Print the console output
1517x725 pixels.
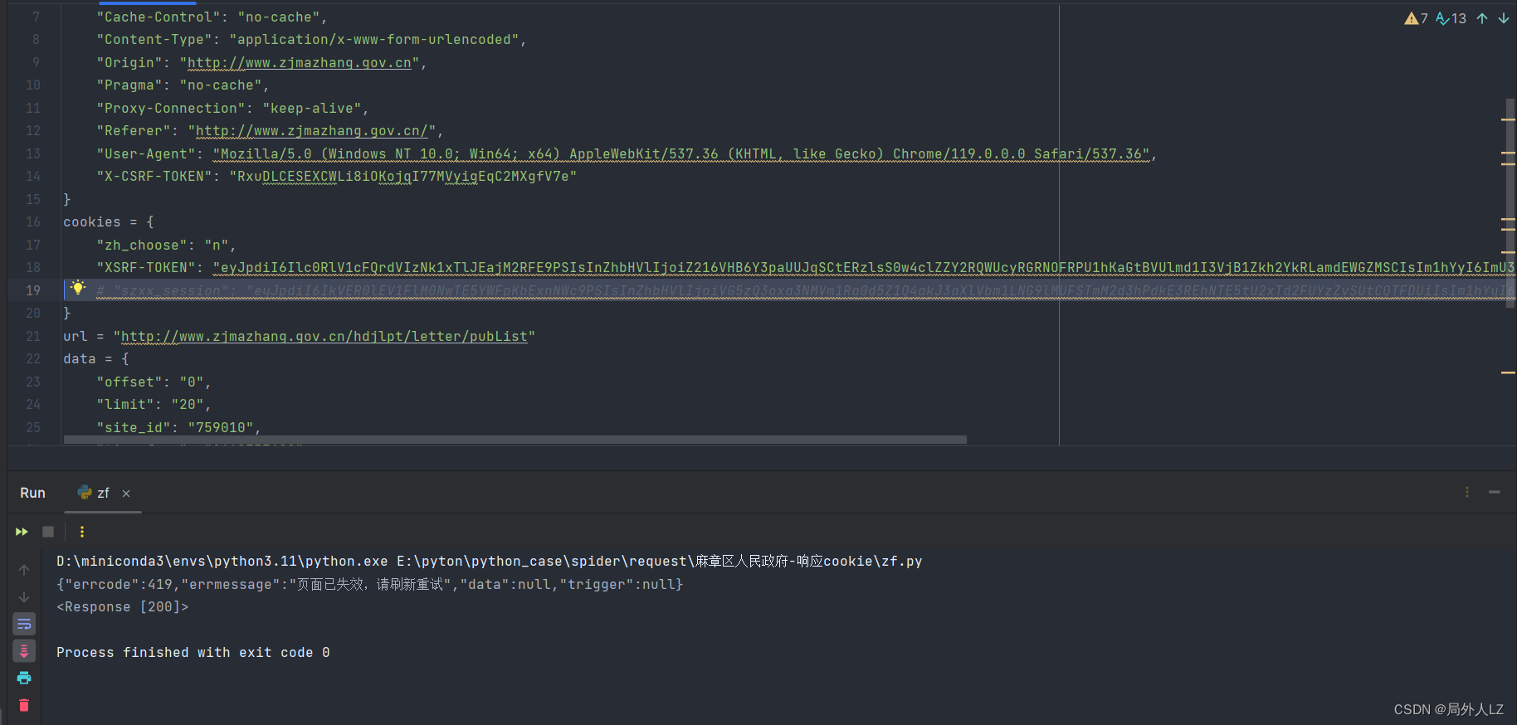(24, 678)
